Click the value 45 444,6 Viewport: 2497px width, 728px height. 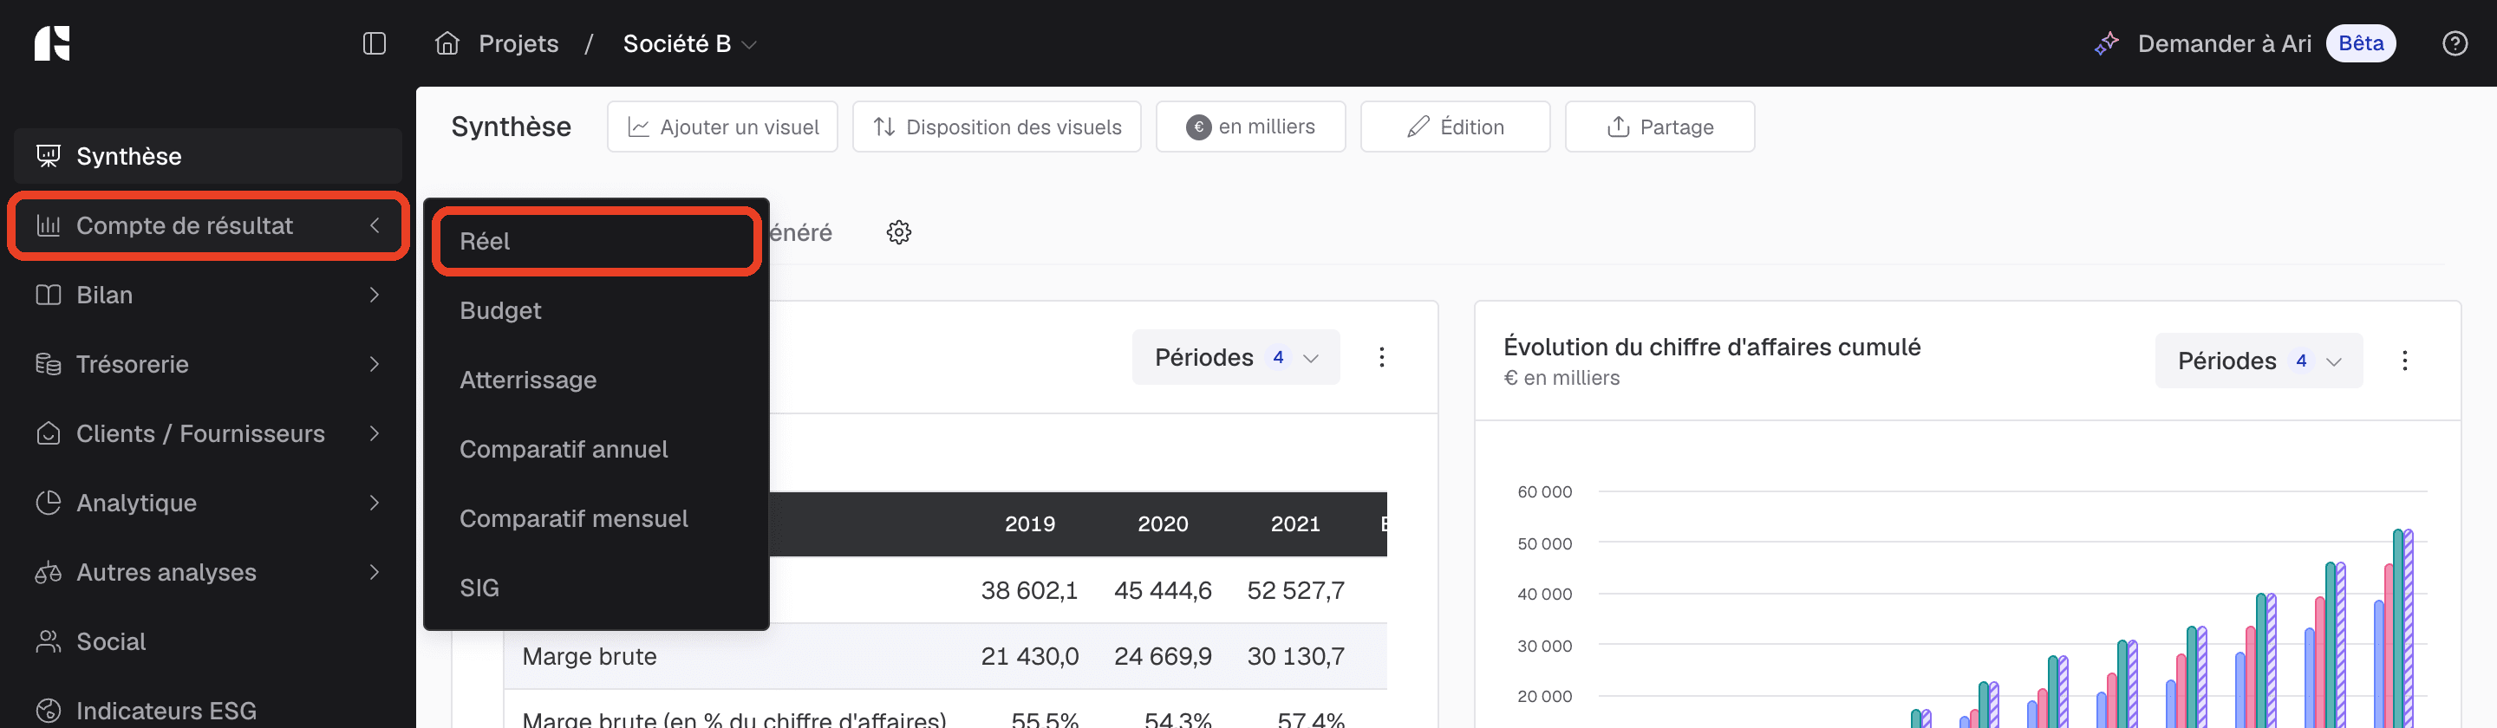point(1162,590)
